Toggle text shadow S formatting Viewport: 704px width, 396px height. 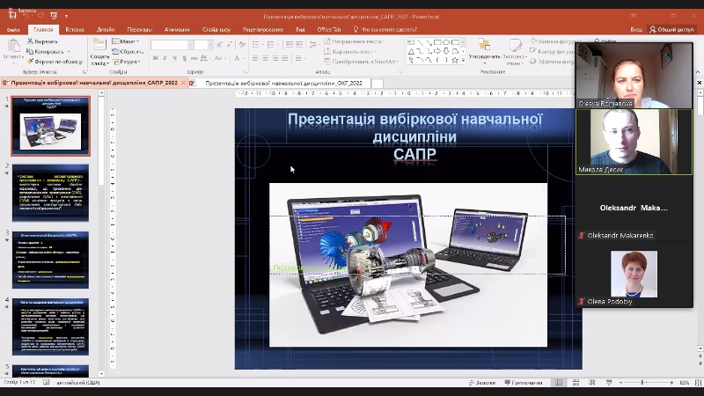(184, 58)
